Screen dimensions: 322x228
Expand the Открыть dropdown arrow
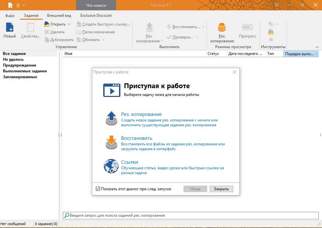tap(69, 24)
